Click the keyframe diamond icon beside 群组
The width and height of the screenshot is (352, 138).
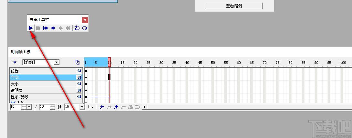tap(15, 62)
